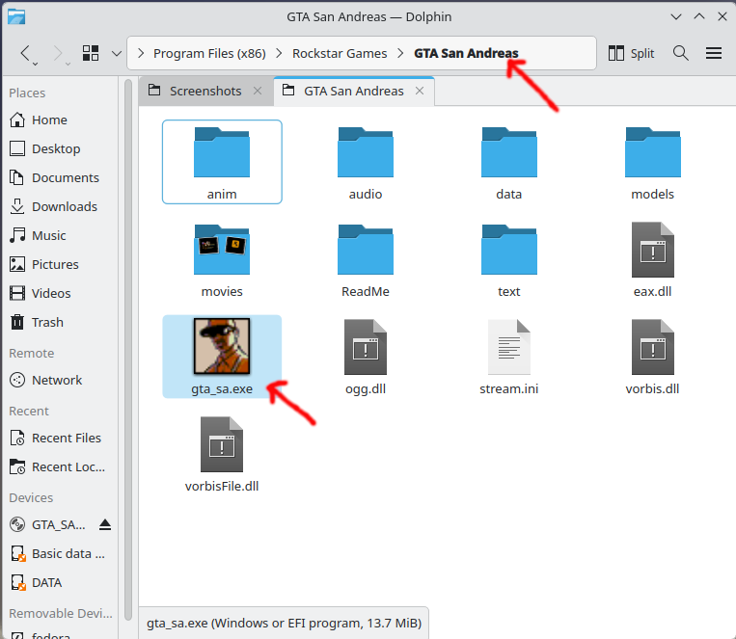Close the Screenshots tab
Screen dimensions: 736x639
pos(258,91)
